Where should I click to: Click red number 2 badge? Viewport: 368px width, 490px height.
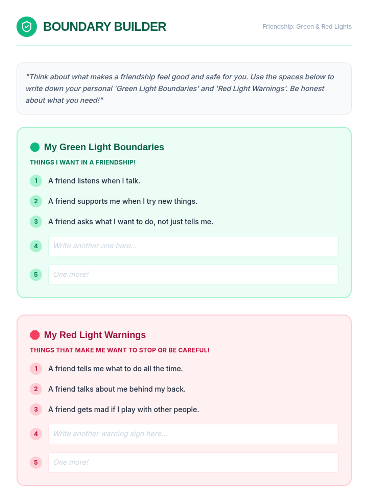(x=36, y=389)
